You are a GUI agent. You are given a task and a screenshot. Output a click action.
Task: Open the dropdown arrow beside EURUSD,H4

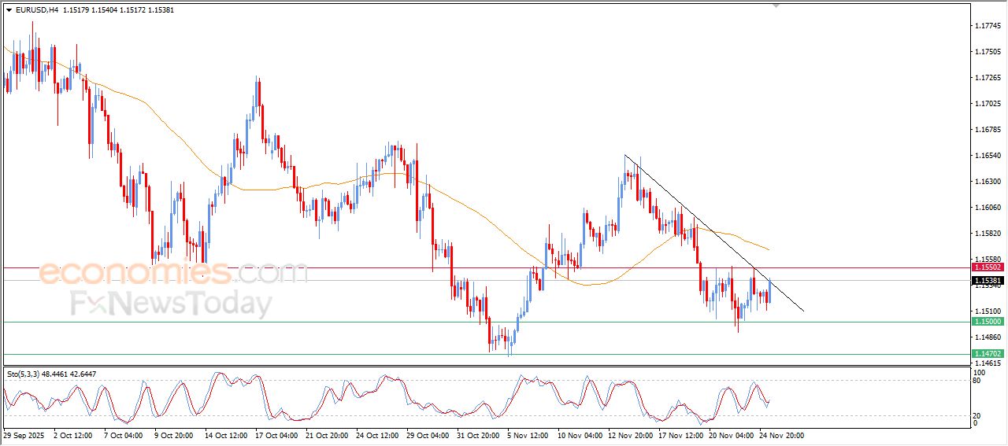coord(9,10)
